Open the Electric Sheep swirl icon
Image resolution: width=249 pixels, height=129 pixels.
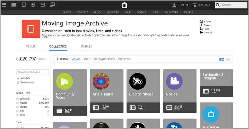pos(138,81)
